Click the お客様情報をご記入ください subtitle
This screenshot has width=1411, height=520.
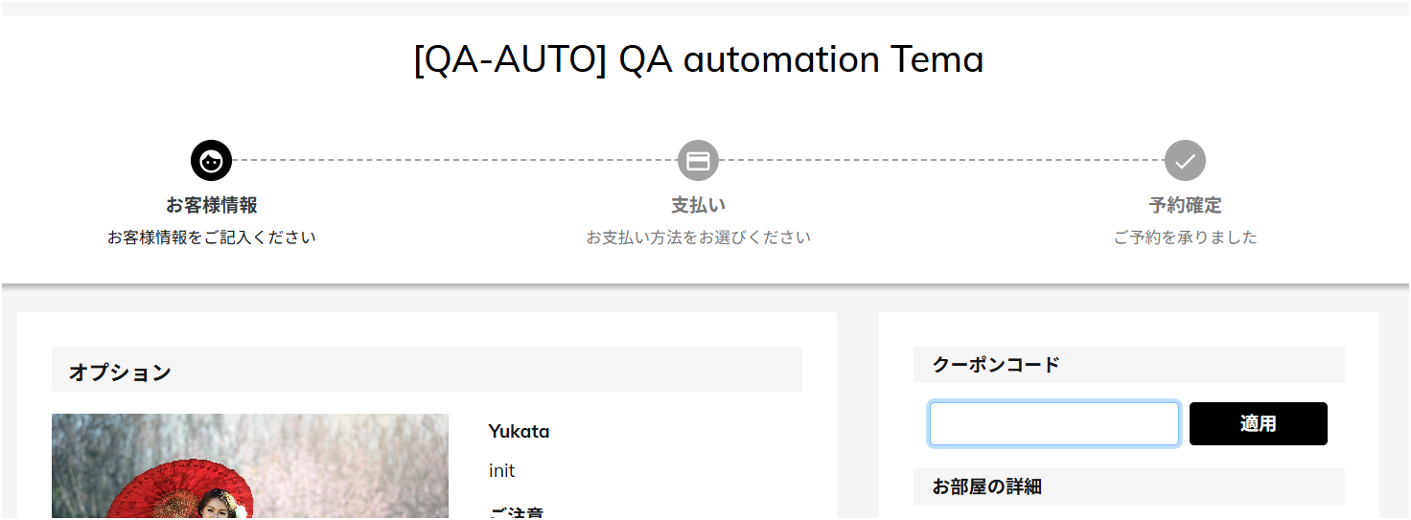pos(211,237)
